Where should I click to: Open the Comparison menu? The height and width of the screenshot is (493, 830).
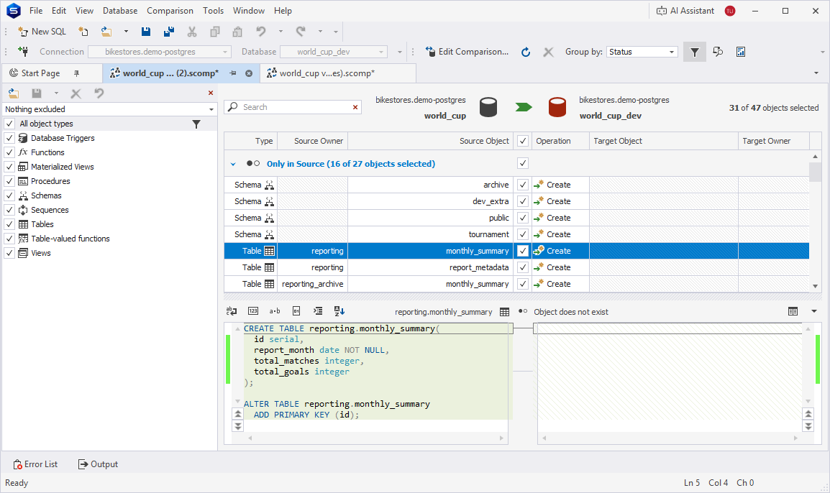coord(170,11)
